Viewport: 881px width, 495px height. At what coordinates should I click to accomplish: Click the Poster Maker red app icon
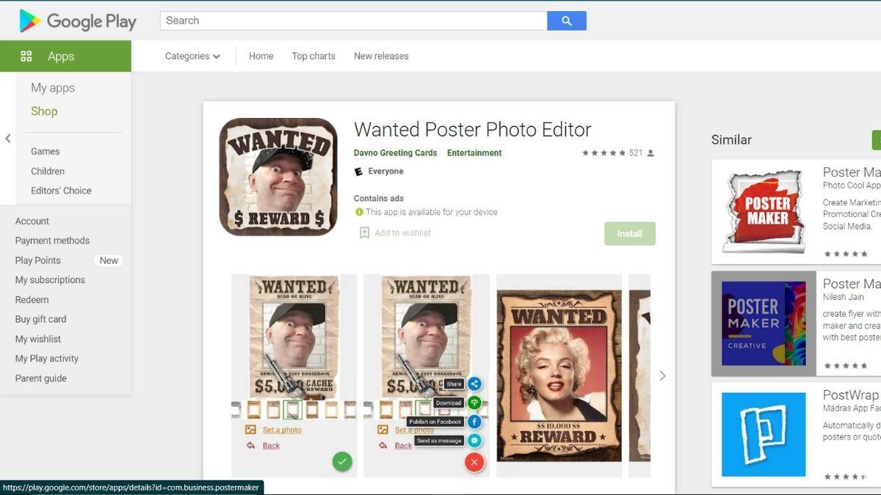pos(764,212)
